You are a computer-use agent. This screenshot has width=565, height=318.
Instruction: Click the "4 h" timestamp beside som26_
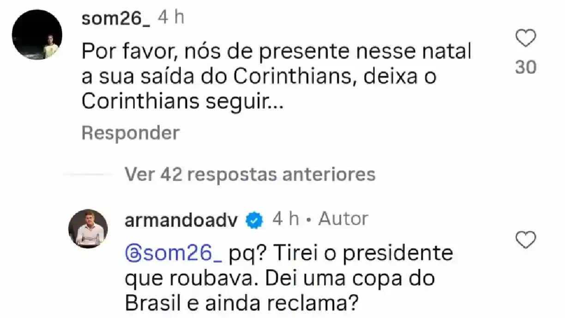coord(171,18)
